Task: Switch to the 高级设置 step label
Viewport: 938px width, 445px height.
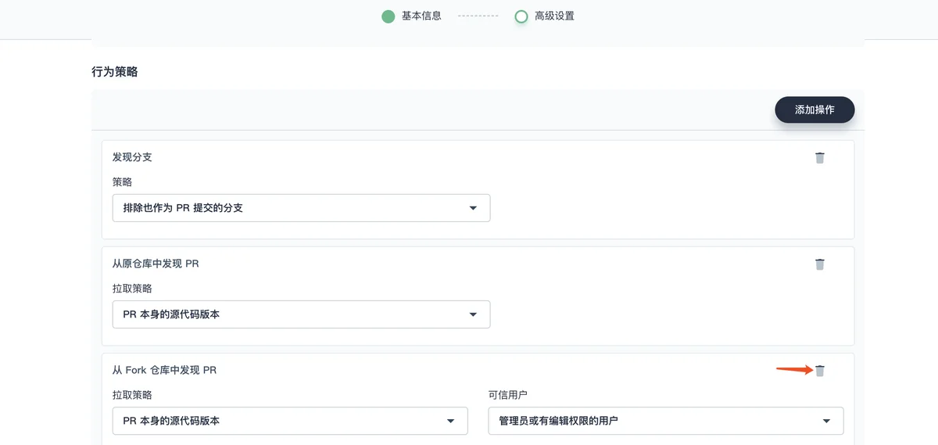Action: click(554, 16)
